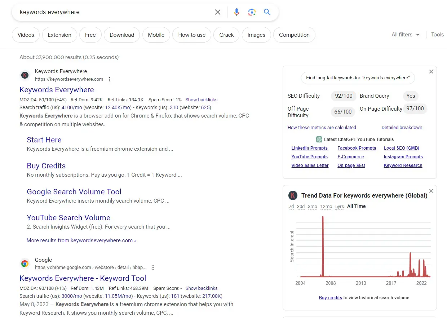The width and height of the screenshot is (447, 318).
Task: Open YouTube Prompts tutorial link
Action: pyautogui.click(x=309, y=157)
